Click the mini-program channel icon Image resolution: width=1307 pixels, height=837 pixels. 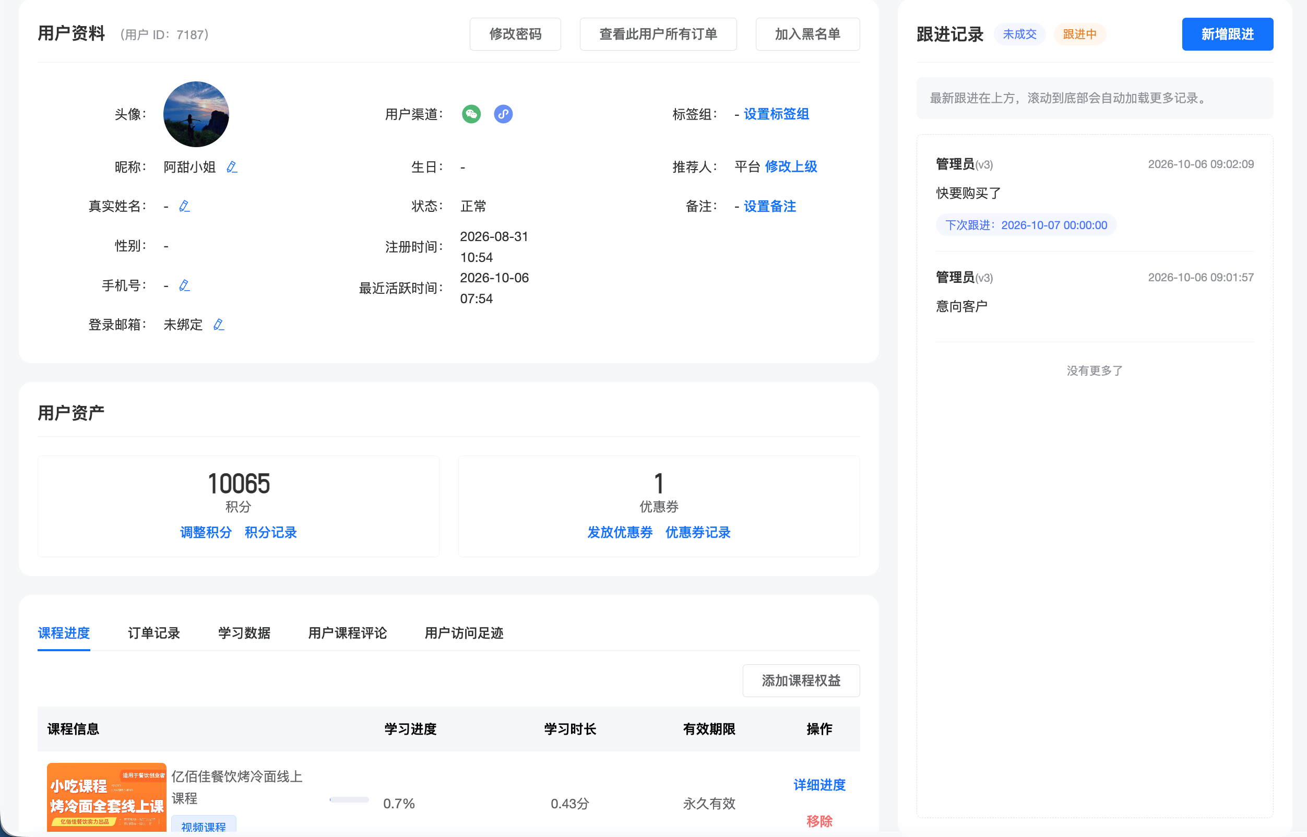[x=503, y=114]
